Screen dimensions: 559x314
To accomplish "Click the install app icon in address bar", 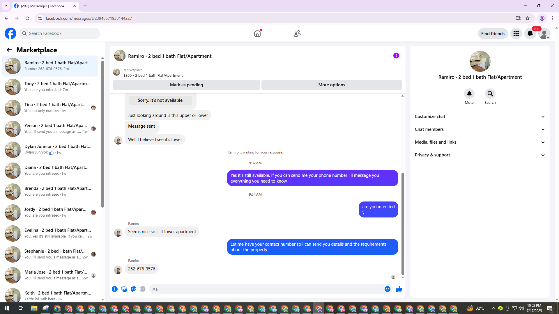I will pos(518,18).
